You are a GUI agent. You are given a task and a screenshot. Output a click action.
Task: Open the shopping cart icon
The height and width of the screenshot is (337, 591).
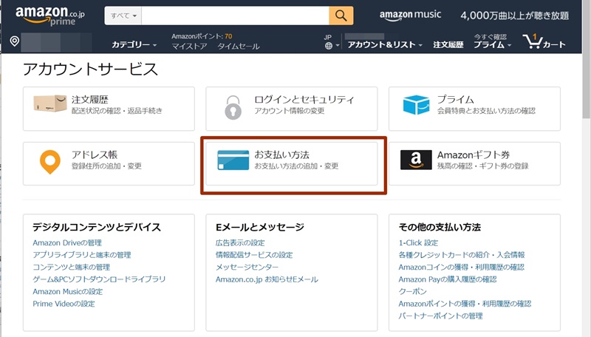click(544, 42)
